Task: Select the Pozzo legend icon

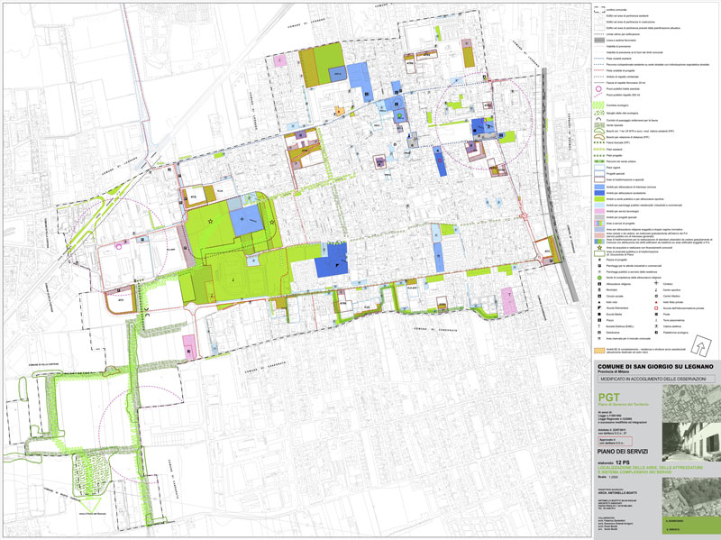Action: point(599,320)
